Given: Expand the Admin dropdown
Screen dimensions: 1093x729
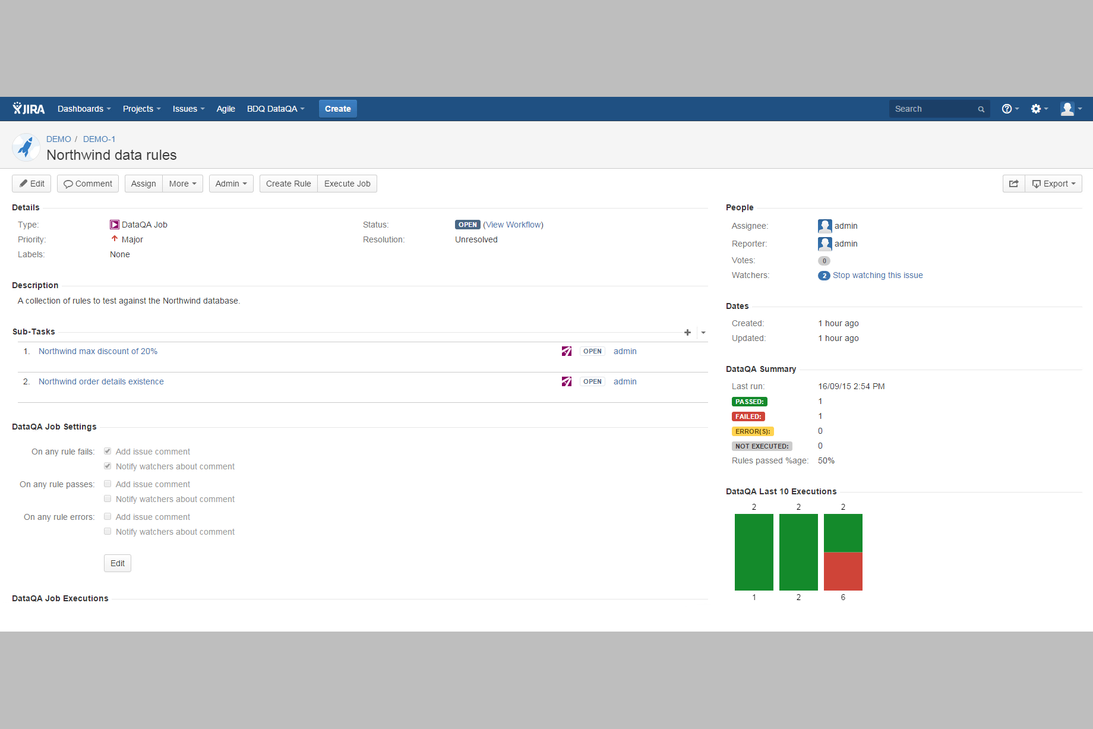Looking at the screenshot, I should [231, 184].
